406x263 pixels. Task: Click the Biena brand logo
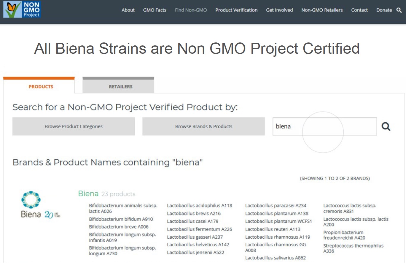(41, 205)
